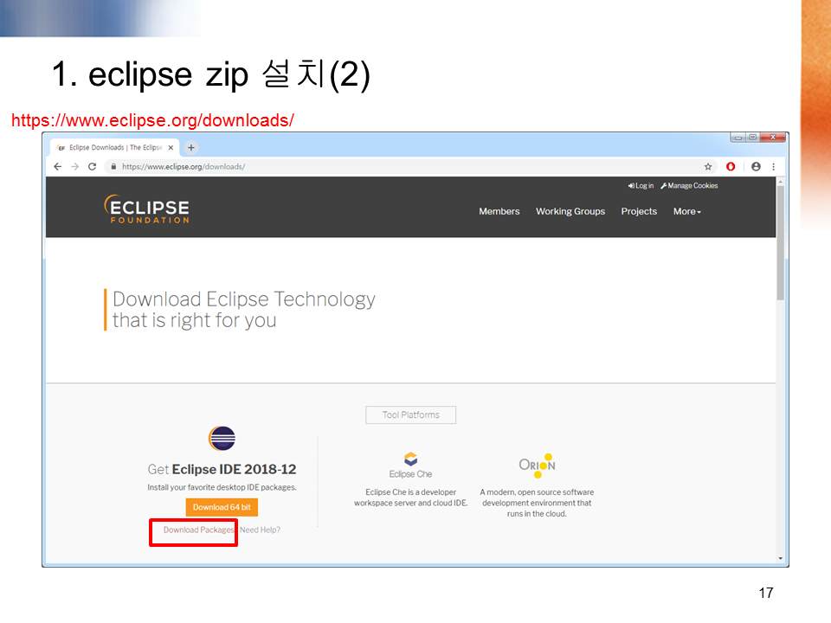This screenshot has width=831, height=623.
Task: Bookmark this page with the star icon
Action: coord(708,166)
